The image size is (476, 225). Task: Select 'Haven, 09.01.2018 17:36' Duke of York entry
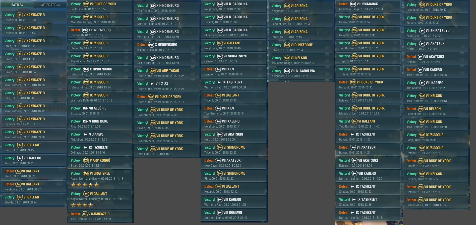(166, 125)
